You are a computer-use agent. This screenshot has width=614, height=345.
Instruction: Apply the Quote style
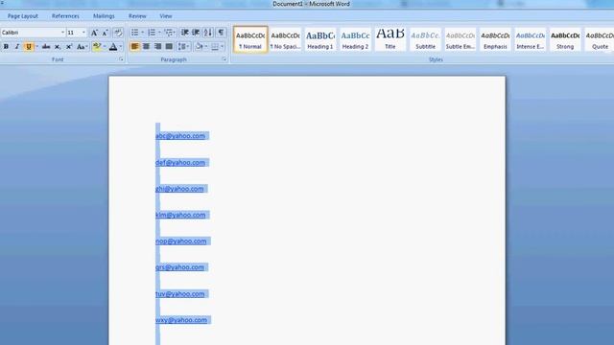click(600, 39)
